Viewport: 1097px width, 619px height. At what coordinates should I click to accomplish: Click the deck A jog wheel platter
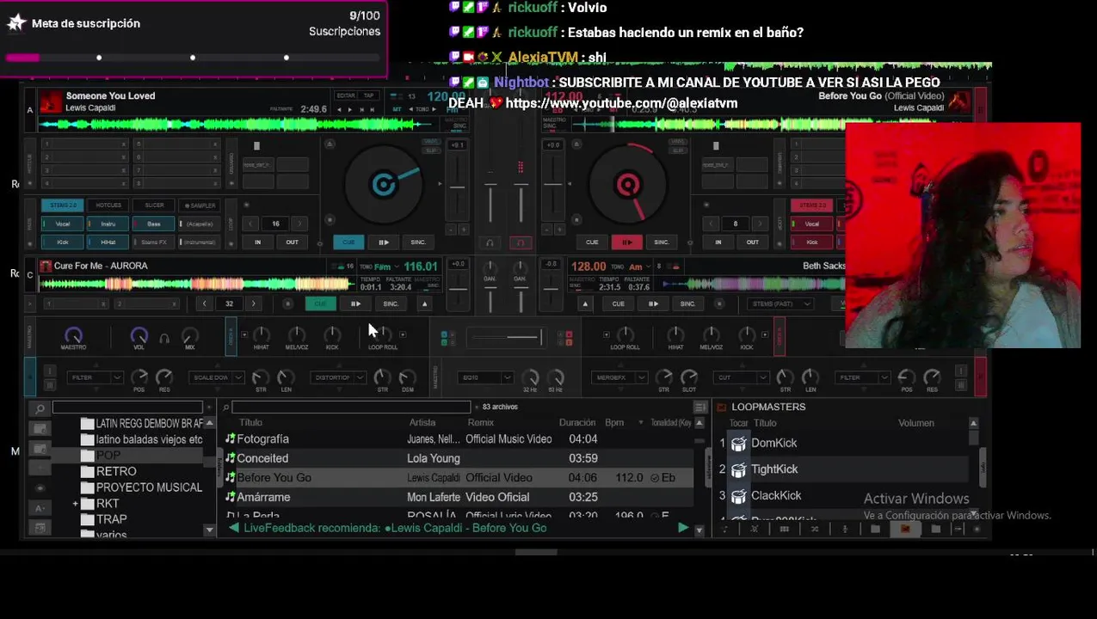coord(383,184)
